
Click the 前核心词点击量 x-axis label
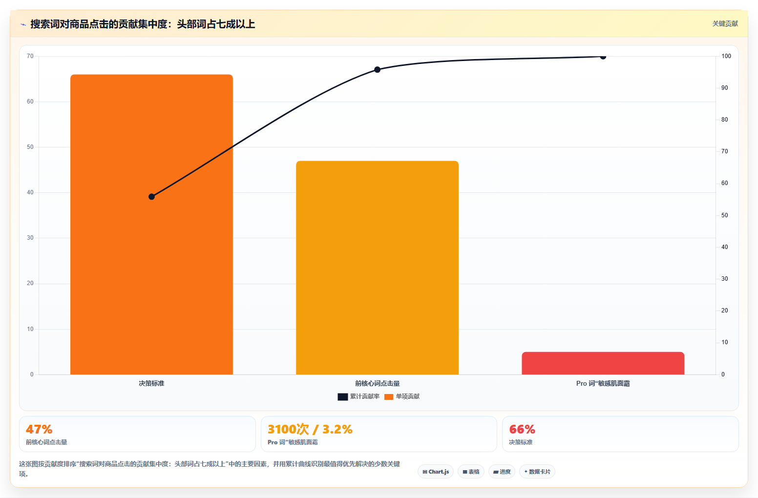coord(377,383)
